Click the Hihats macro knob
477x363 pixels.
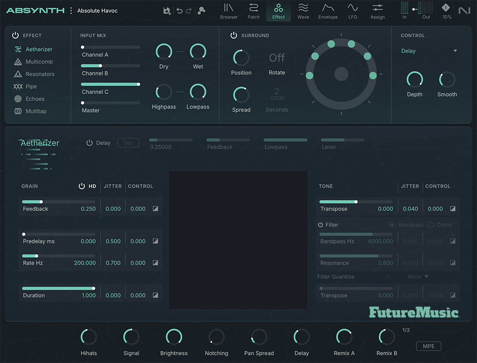(x=89, y=337)
